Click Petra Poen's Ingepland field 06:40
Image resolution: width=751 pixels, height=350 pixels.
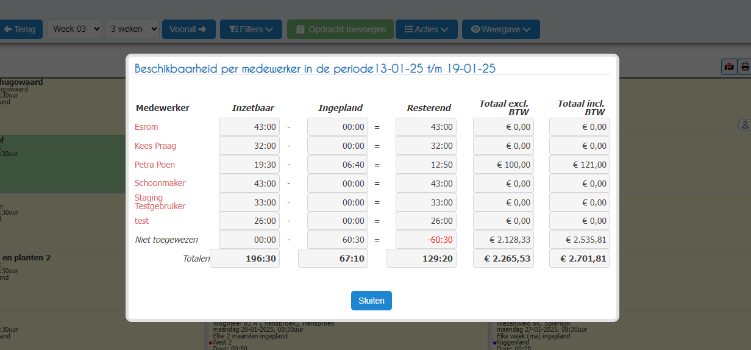point(338,165)
